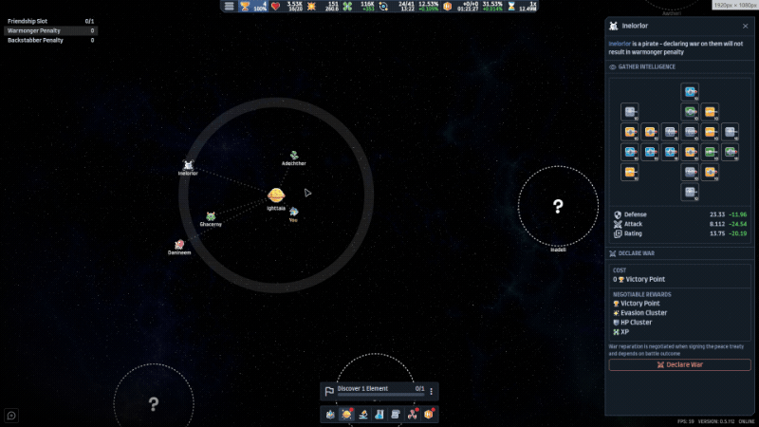Open the orange hexagon icon in bottom toolbar
Image resolution: width=759 pixels, height=427 pixels.
[x=429, y=415]
